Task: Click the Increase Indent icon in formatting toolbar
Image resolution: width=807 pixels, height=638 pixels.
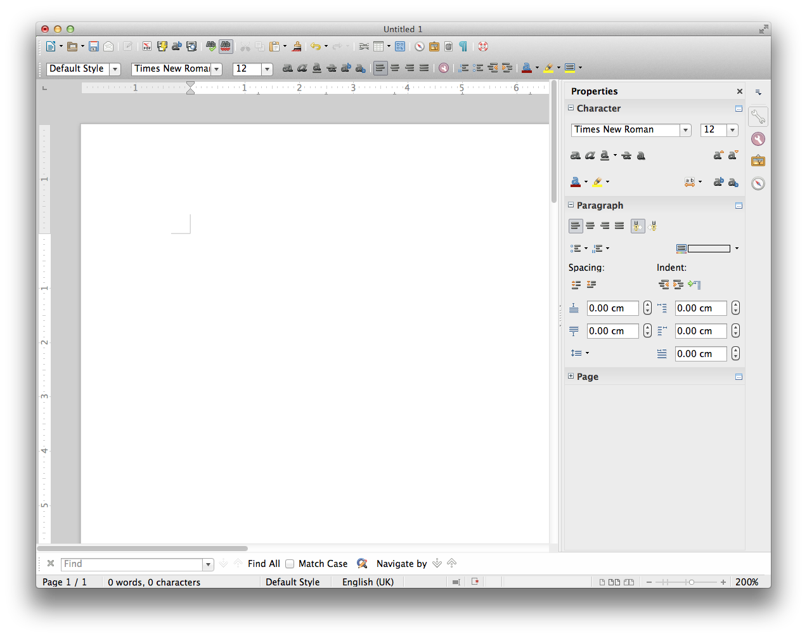Action: 507,68
